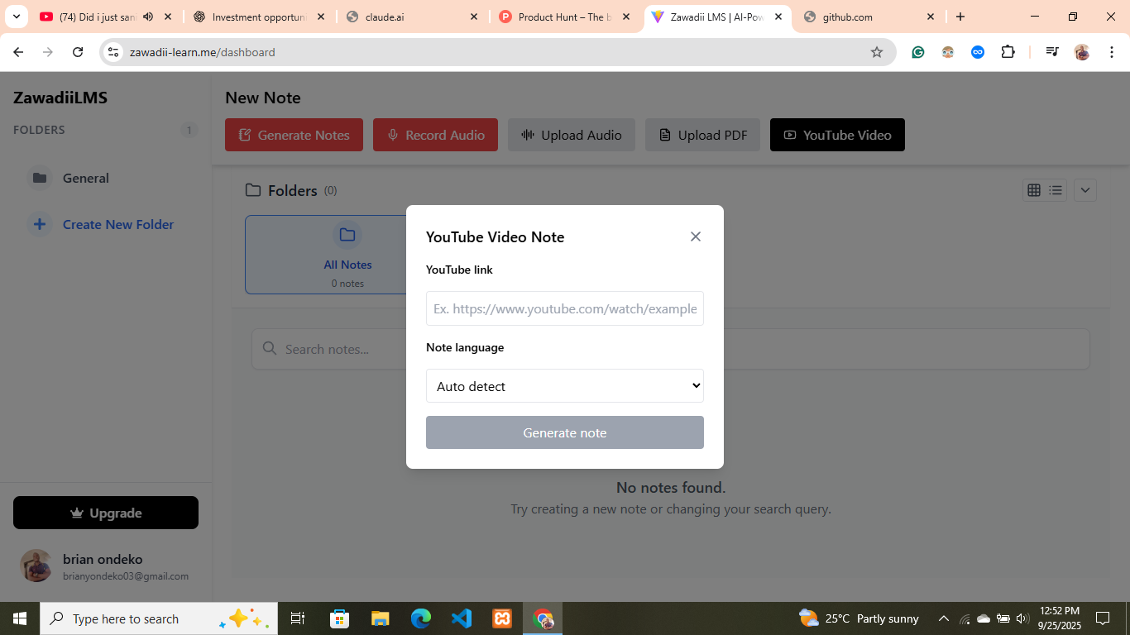Click the plus icon beside Create New Folder

(x=39, y=224)
